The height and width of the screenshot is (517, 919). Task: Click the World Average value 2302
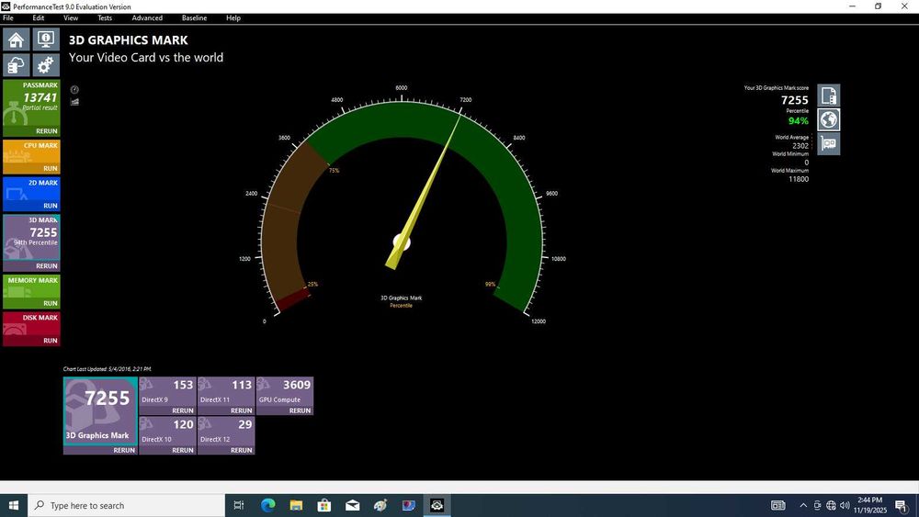800,146
